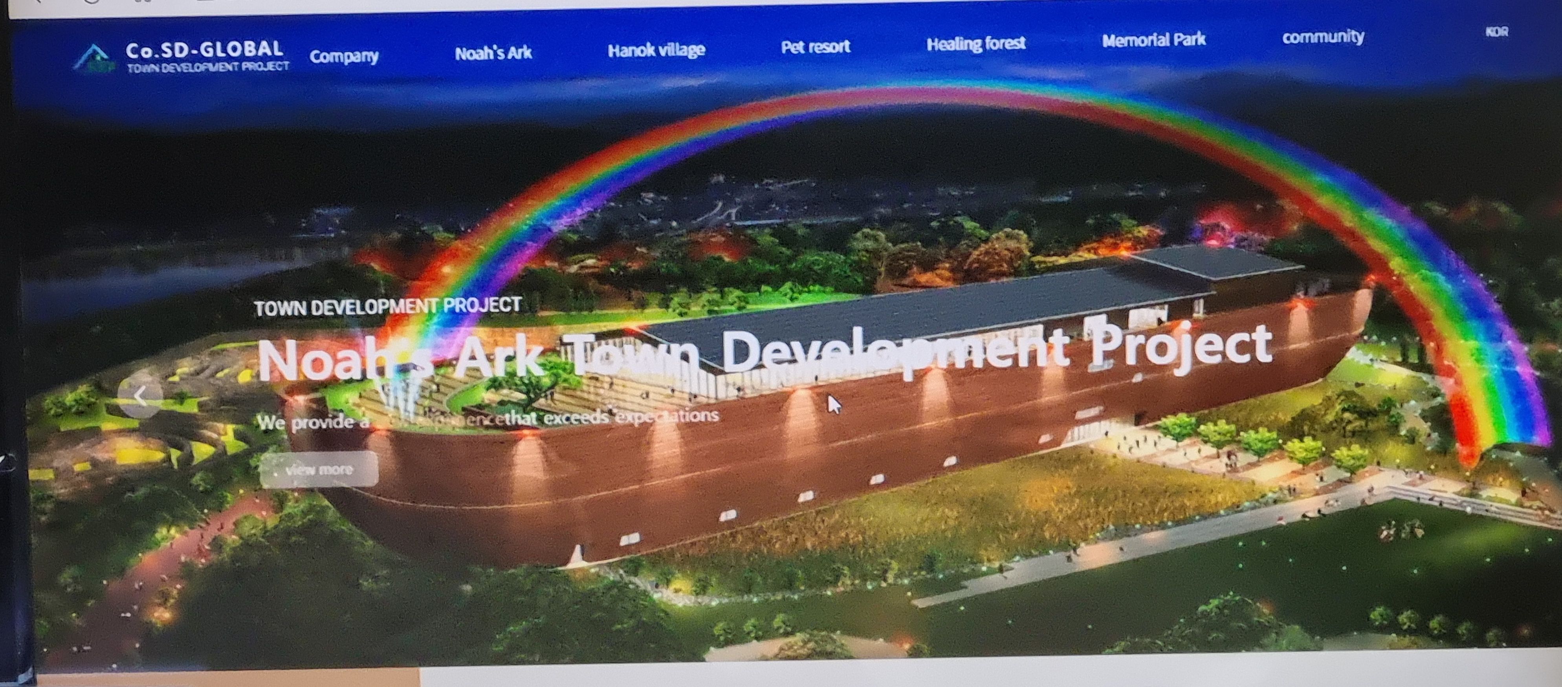Image resolution: width=1562 pixels, height=687 pixels.
Task: Open the community menu
Action: (1323, 37)
